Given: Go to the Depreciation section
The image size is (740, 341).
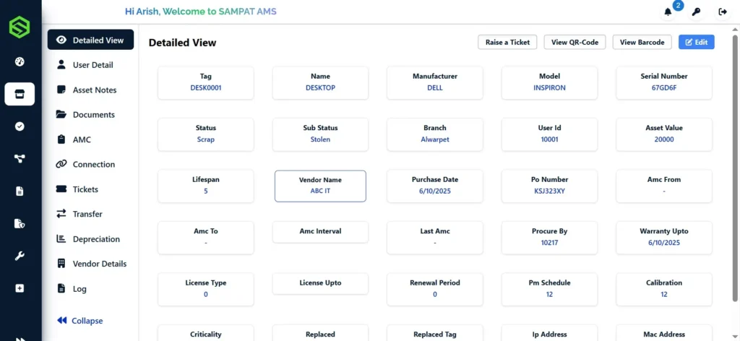Looking at the screenshot, I should [x=95, y=239].
